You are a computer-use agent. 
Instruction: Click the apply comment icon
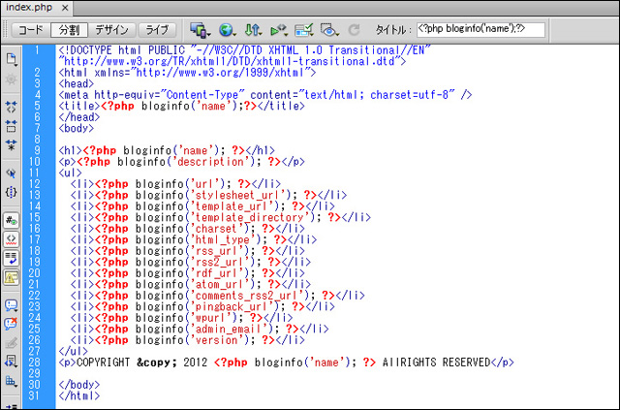coord(12,304)
